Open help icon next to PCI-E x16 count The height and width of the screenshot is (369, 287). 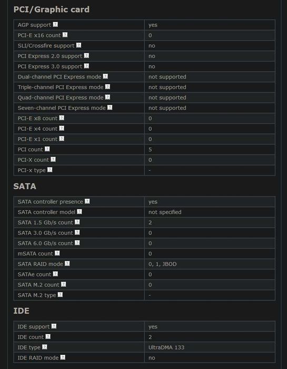[x=65, y=35]
